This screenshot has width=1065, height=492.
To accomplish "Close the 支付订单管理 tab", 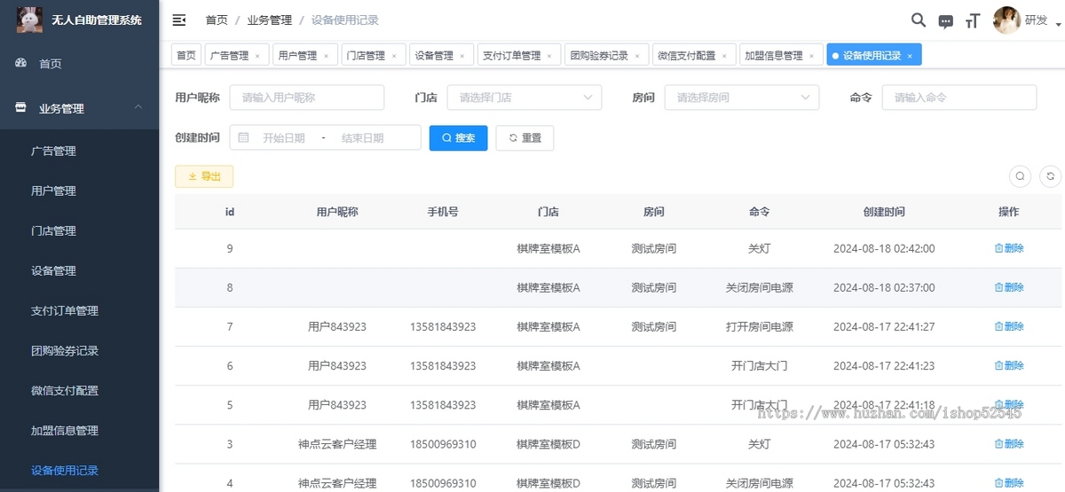I will (549, 56).
